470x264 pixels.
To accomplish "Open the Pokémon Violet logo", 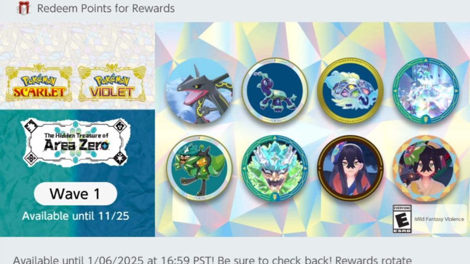I will click(112, 83).
